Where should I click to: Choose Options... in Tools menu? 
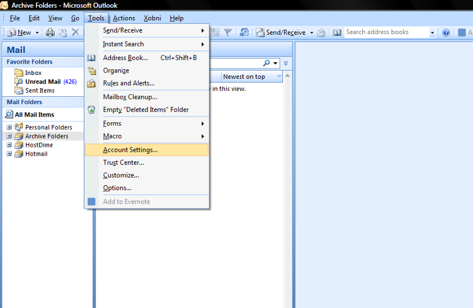coord(147,188)
